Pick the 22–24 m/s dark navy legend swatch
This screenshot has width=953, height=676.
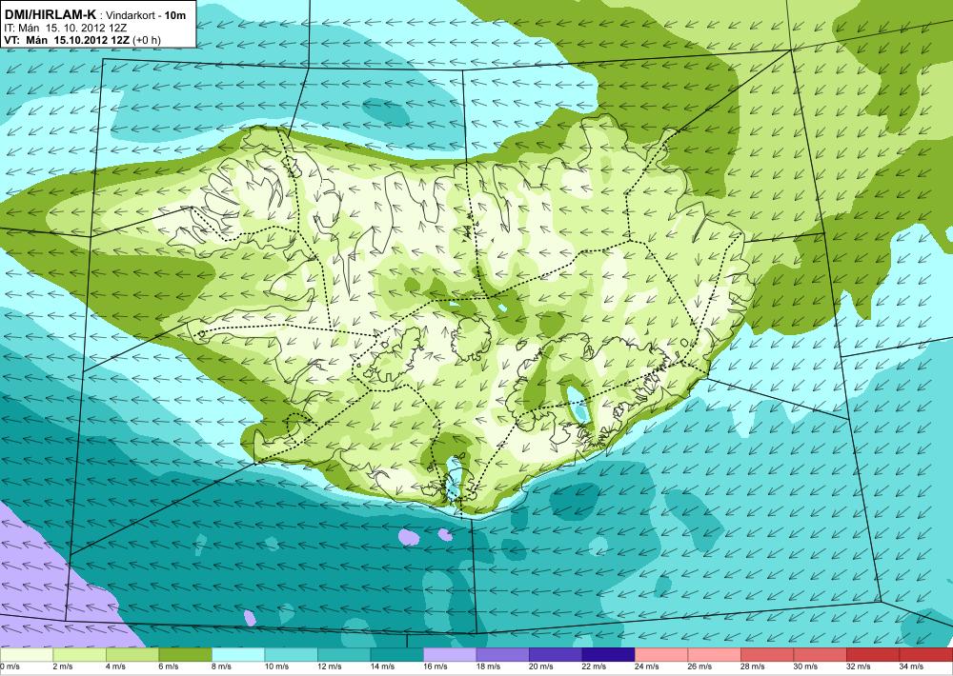pos(608,655)
